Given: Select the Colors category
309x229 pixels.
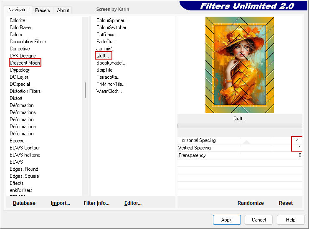Looking at the screenshot, I should click(16, 35).
